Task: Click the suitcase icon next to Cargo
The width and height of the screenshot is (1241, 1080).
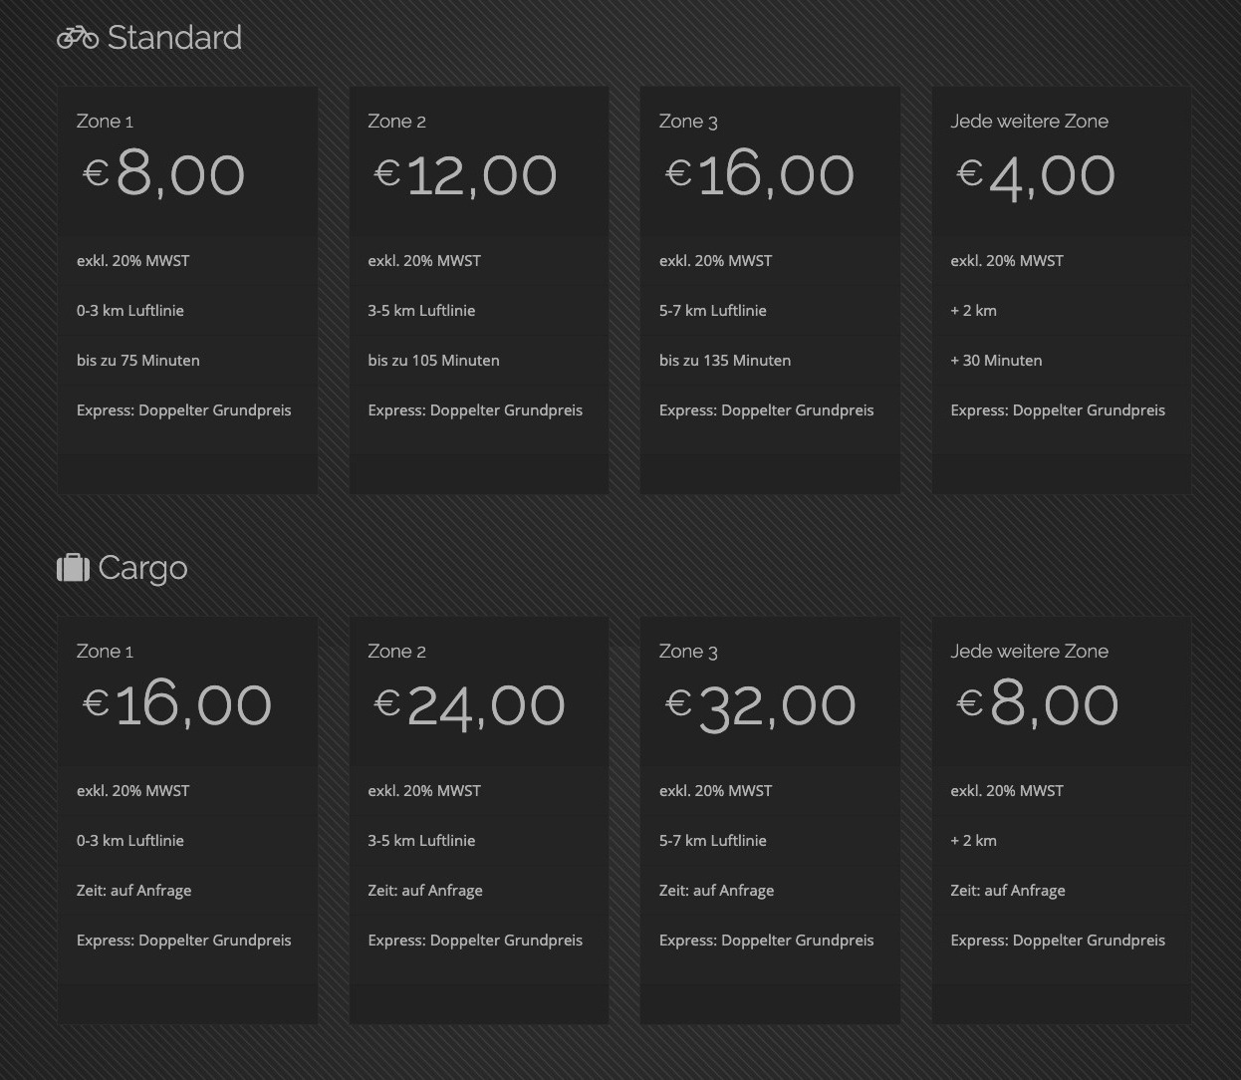Action: 73,568
